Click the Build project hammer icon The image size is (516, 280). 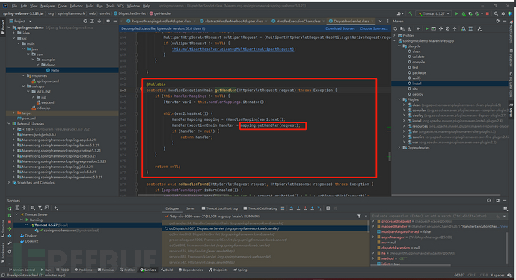(410, 13)
